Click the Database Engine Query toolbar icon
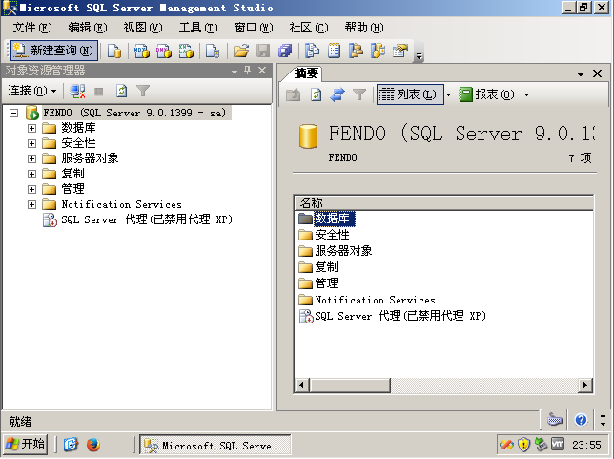The image size is (614, 459). [x=114, y=51]
